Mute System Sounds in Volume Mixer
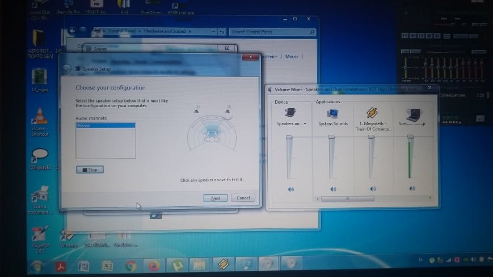Viewport: 493px width, 277px height. point(333,189)
